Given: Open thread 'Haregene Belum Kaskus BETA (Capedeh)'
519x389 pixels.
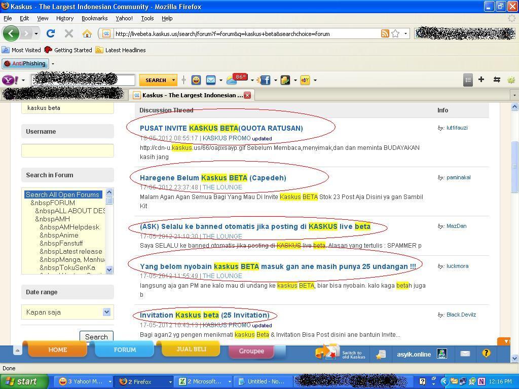Looking at the screenshot, I should click(x=213, y=178).
